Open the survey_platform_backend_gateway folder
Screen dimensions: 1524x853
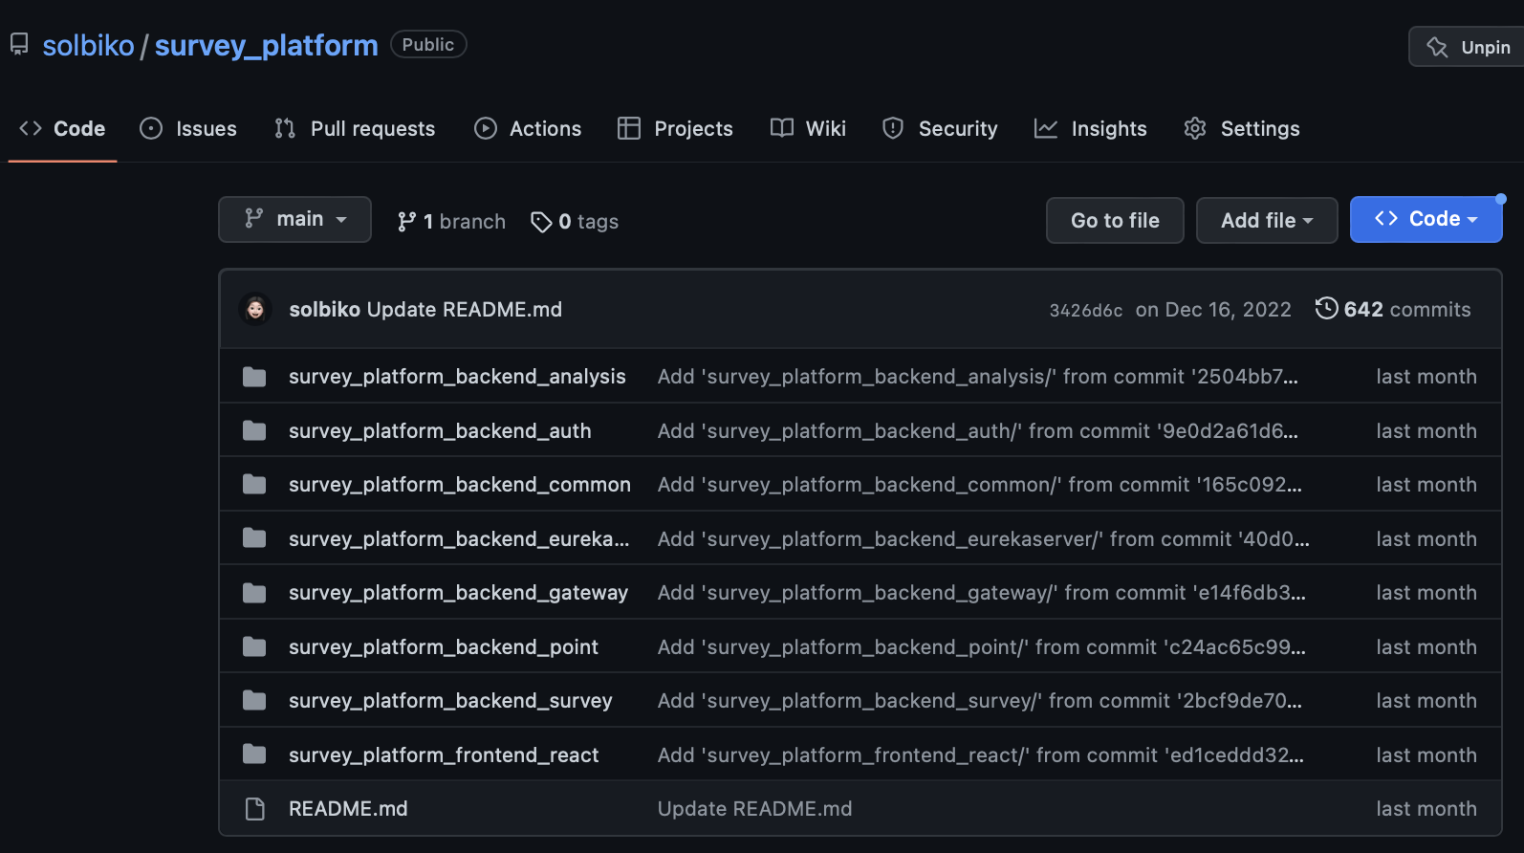[458, 593]
